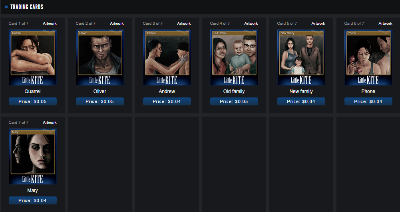Click the Mary Price: $0.04 button
400x212 pixels.
pos(33,200)
